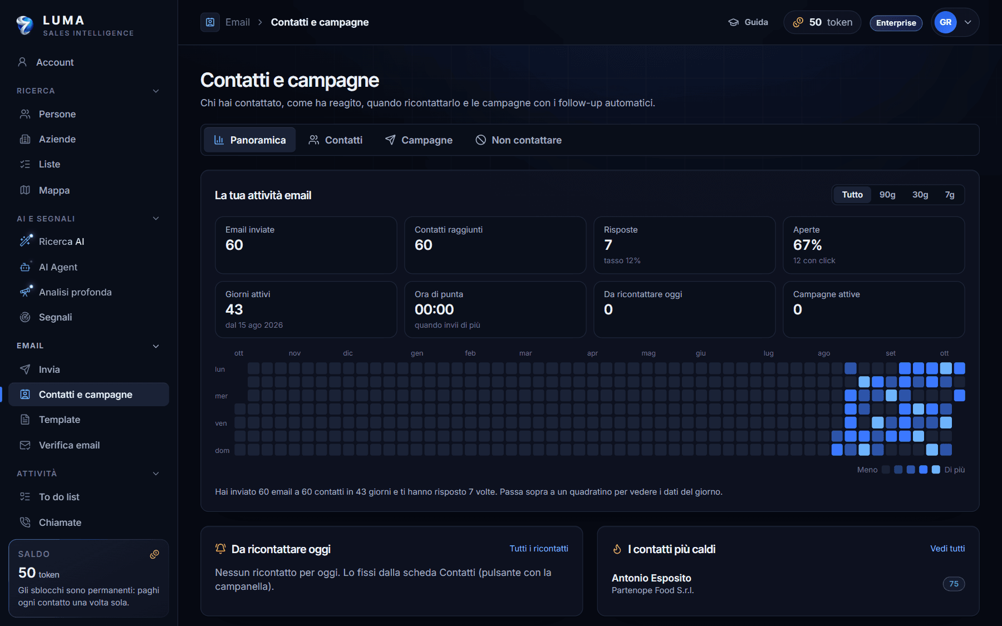Click the brightest legend swatch next to Di più
Viewport: 1002px width, 626px height.
(936, 470)
